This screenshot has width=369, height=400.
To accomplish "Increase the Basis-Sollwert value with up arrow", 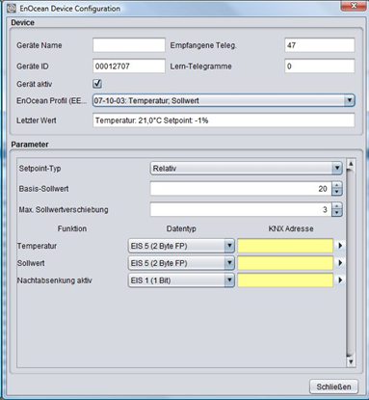I will point(336,185).
